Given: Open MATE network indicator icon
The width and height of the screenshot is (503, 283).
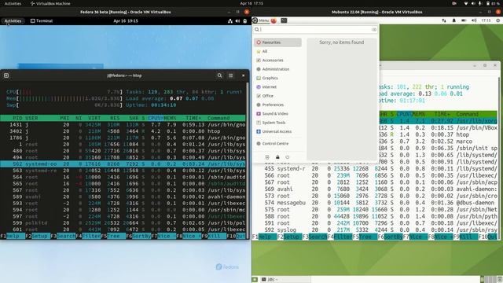Looking at the screenshot, I should (444, 20).
